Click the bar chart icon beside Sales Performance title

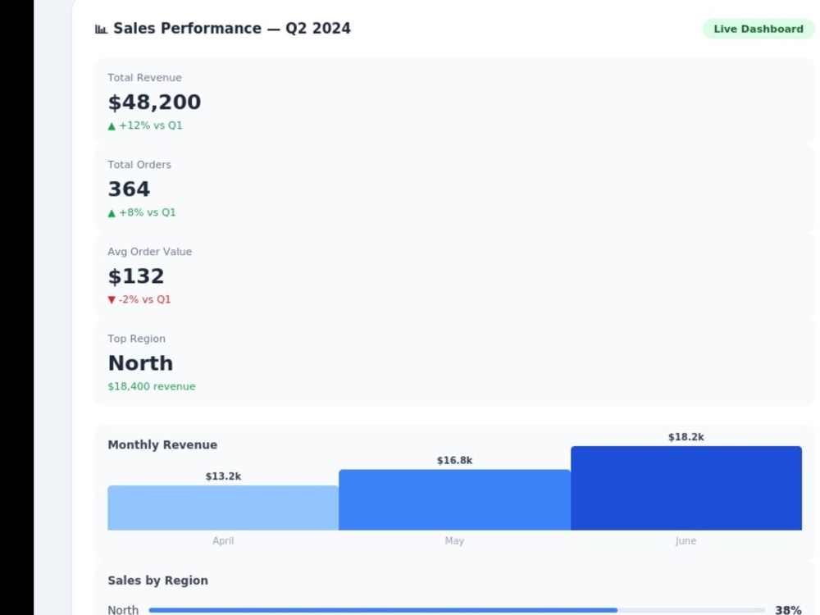101,30
